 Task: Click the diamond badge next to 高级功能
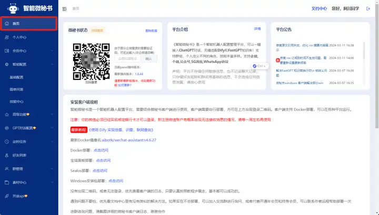click(28, 115)
